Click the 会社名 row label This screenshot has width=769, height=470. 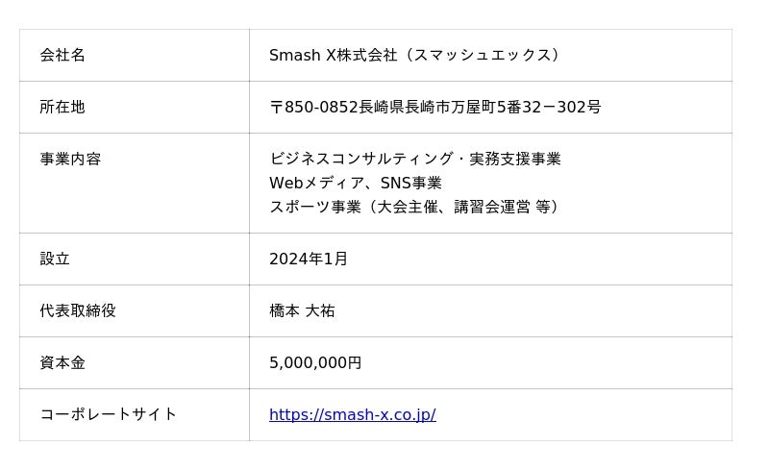[x=62, y=56]
